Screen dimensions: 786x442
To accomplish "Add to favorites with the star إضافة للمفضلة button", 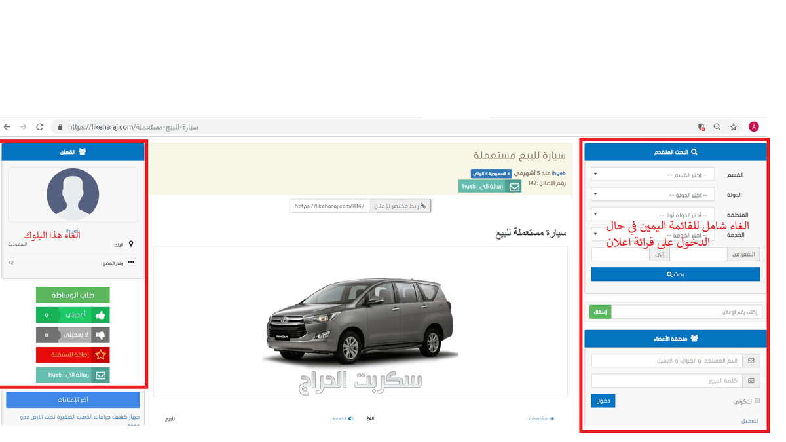I will (73, 355).
